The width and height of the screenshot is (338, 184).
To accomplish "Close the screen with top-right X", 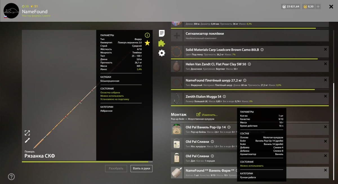I will (x=331, y=6).
